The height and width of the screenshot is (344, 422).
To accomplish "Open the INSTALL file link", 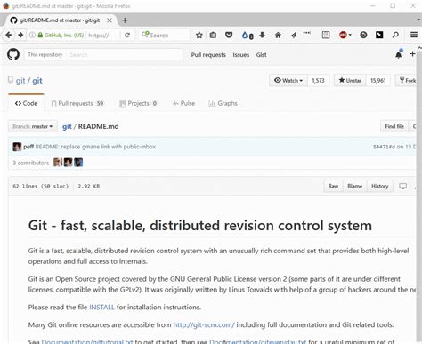I will click(x=101, y=308).
